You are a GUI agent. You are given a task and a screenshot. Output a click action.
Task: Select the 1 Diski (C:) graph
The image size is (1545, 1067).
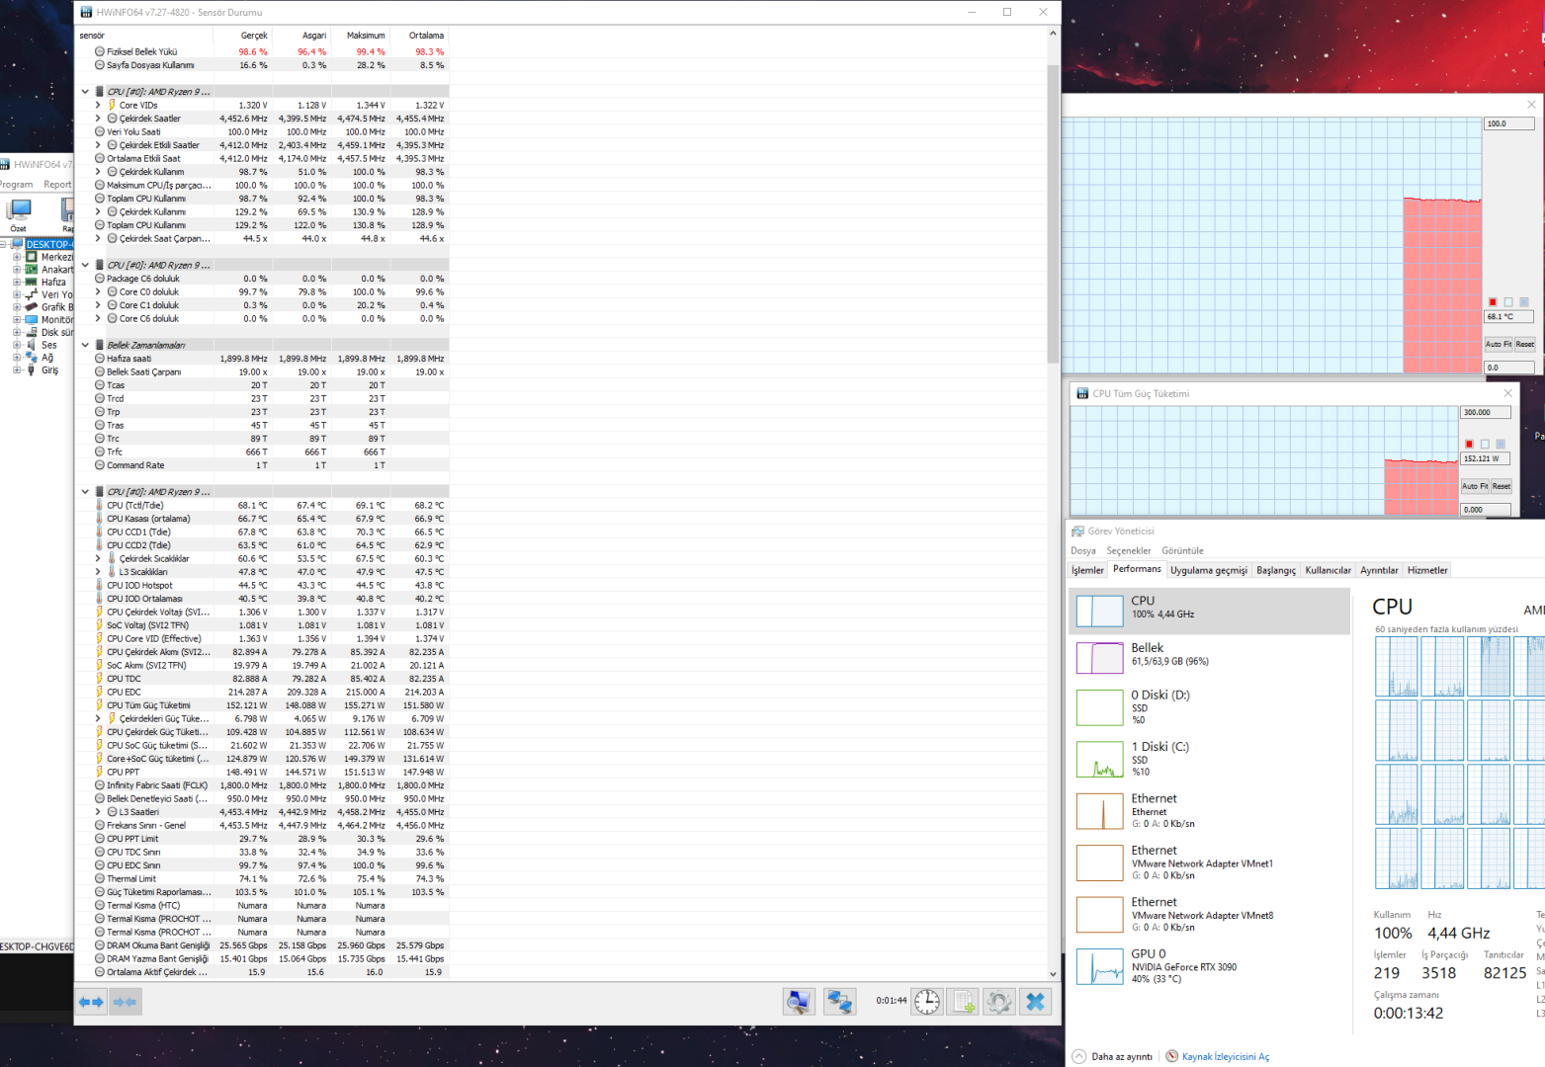click(1099, 759)
